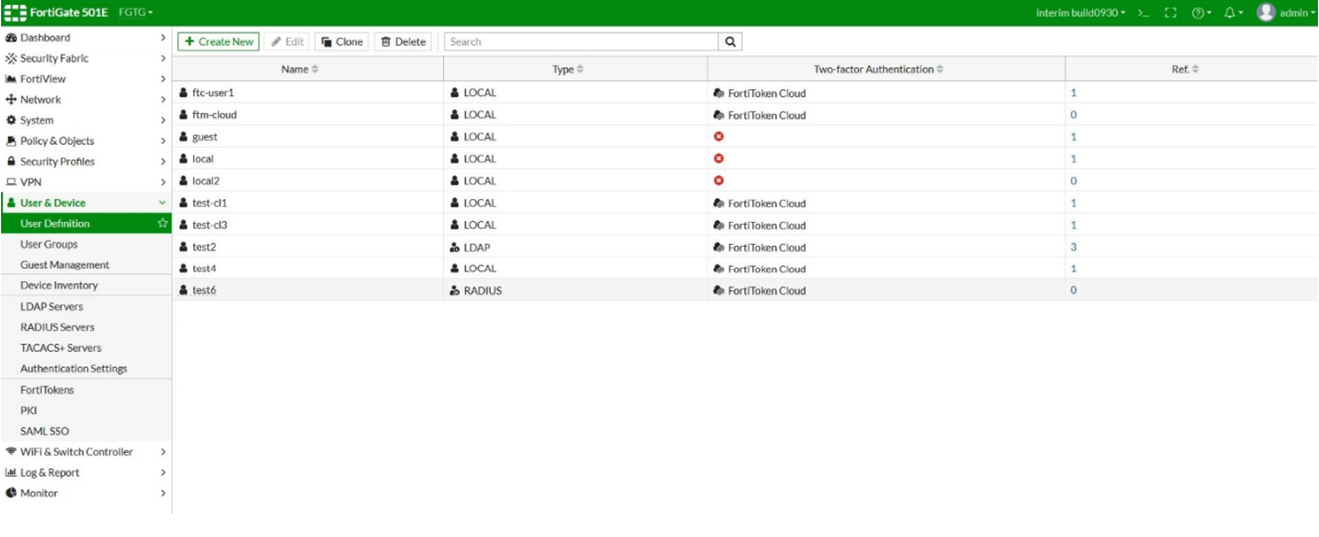Expand the Policy & Objects menu
The height and width of the screenshot is (537, 1319).
[x=85, y=141]
